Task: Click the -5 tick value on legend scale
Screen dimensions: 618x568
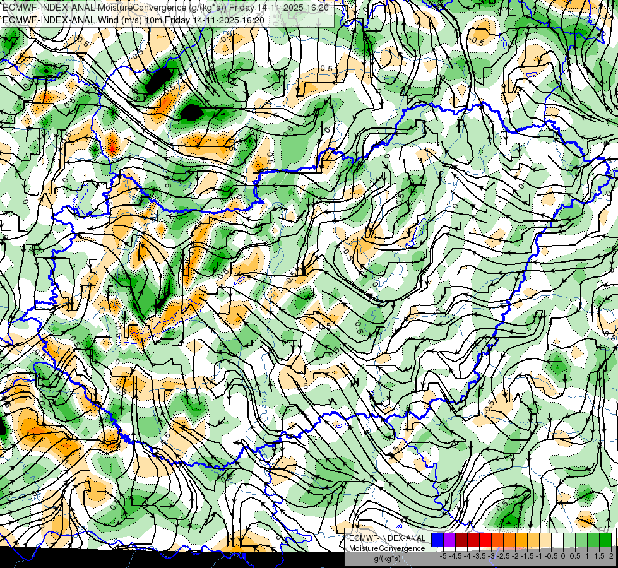Action: (443, 556)
